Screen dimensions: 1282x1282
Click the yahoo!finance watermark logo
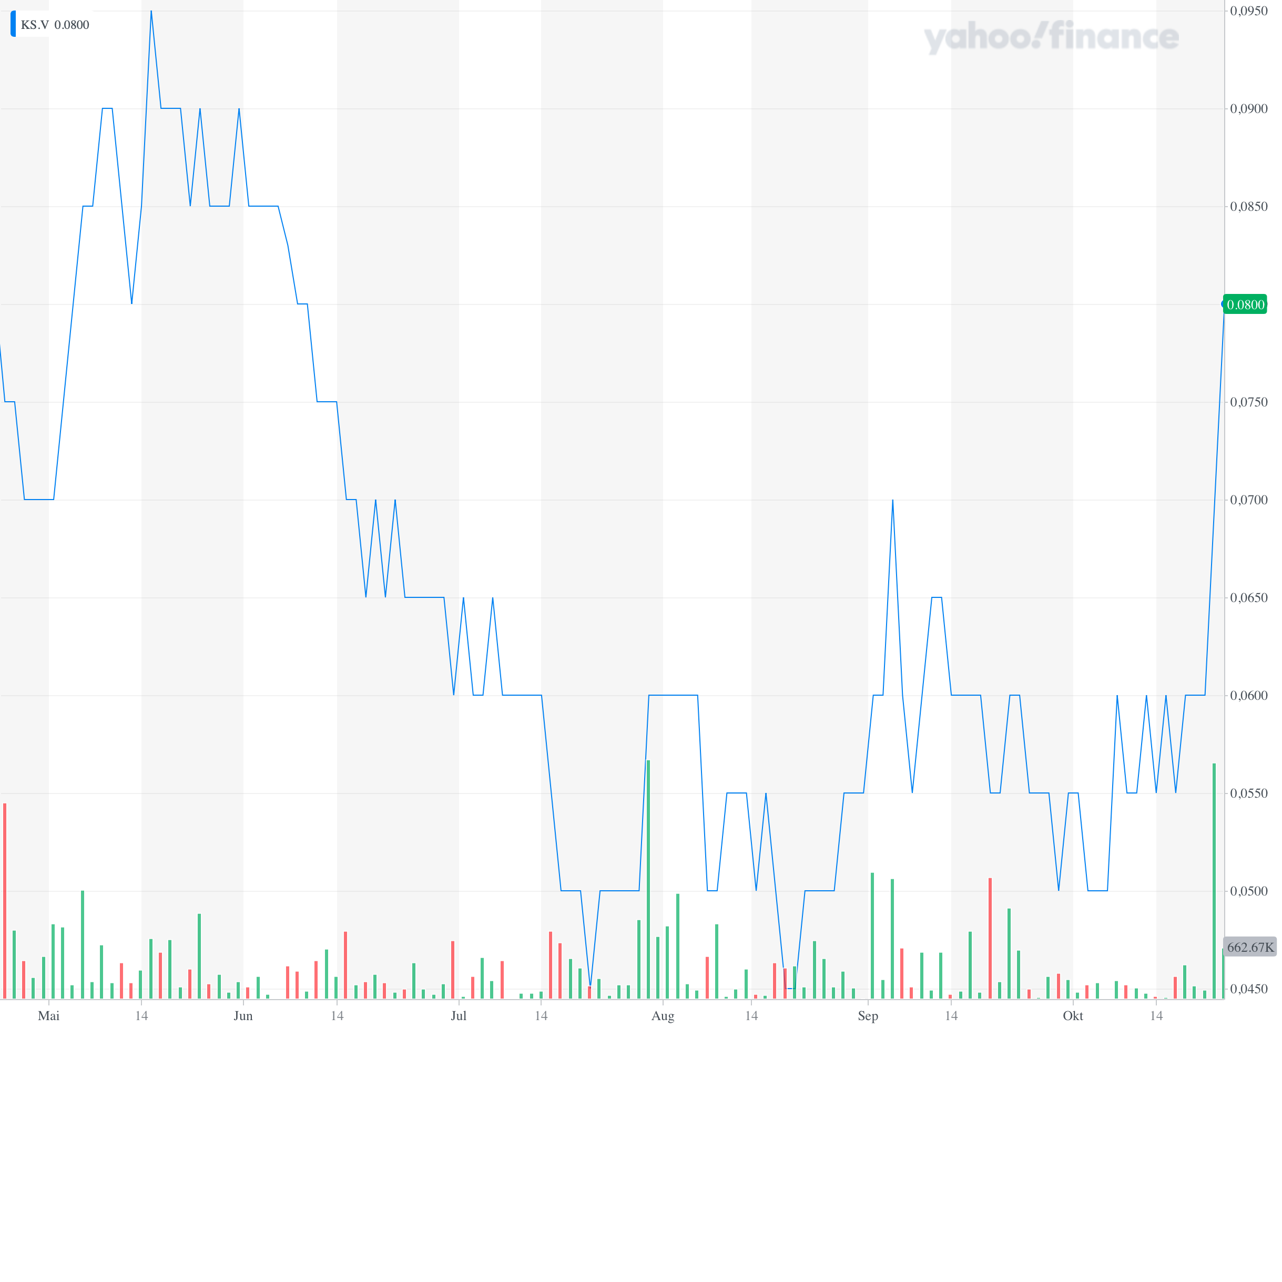1051,36
